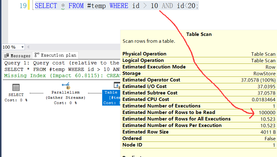Click the green Missing Index suggestion text
277x157 pixels.
click(62, 76)
